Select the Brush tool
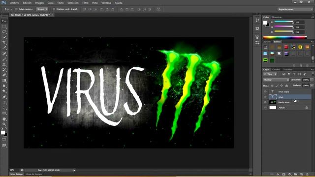Viewport: 315px width, 177px height. tap(4, 59)
